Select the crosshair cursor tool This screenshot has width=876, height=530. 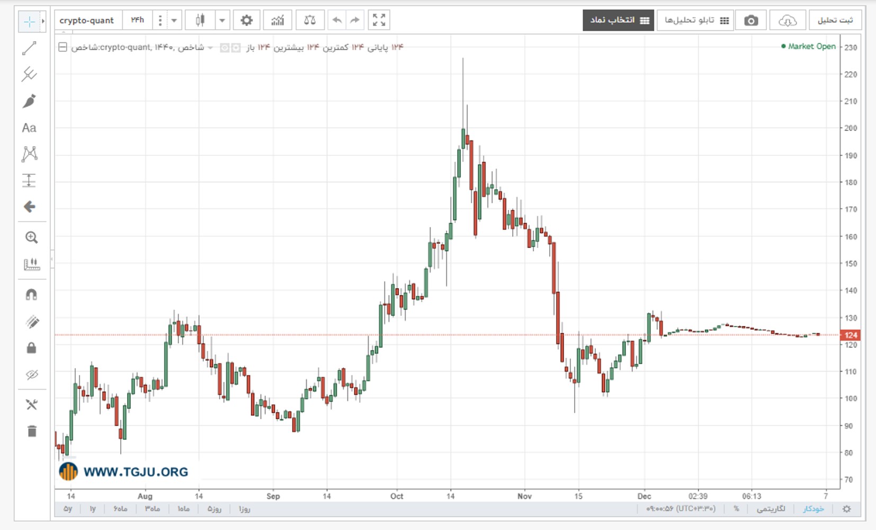[x=29, y=22]
